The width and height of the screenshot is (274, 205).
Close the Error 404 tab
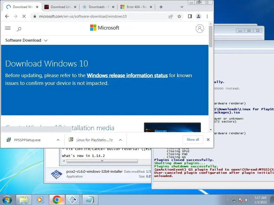151,7
